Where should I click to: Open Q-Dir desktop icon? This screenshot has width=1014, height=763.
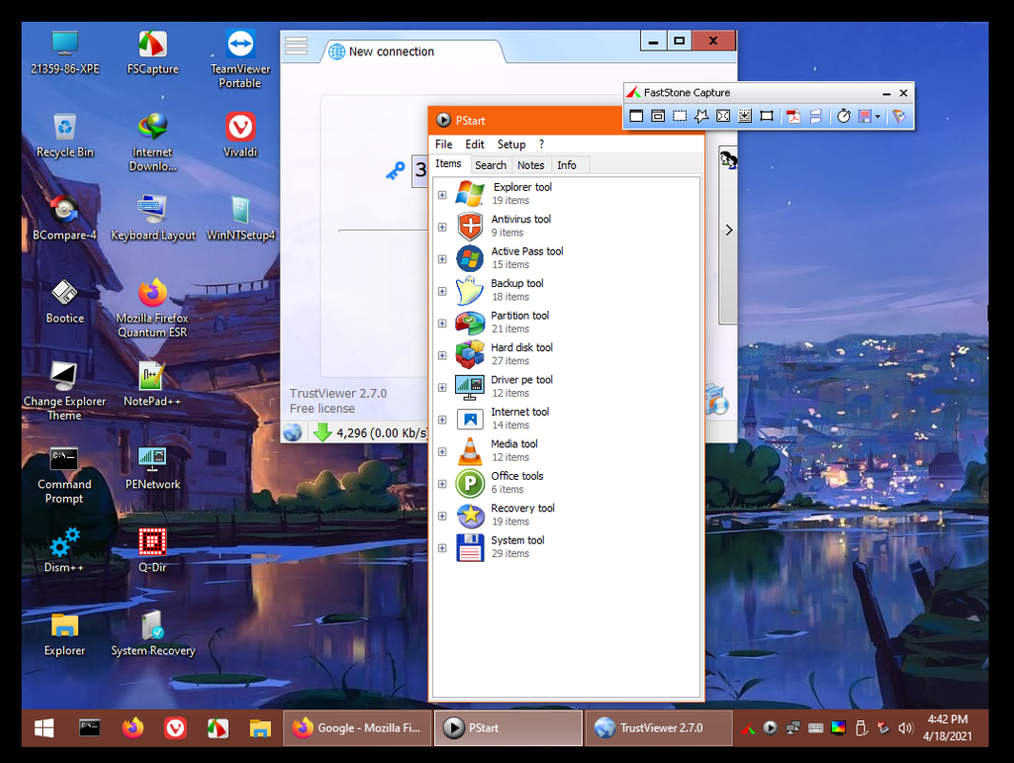tap(153, 550)
